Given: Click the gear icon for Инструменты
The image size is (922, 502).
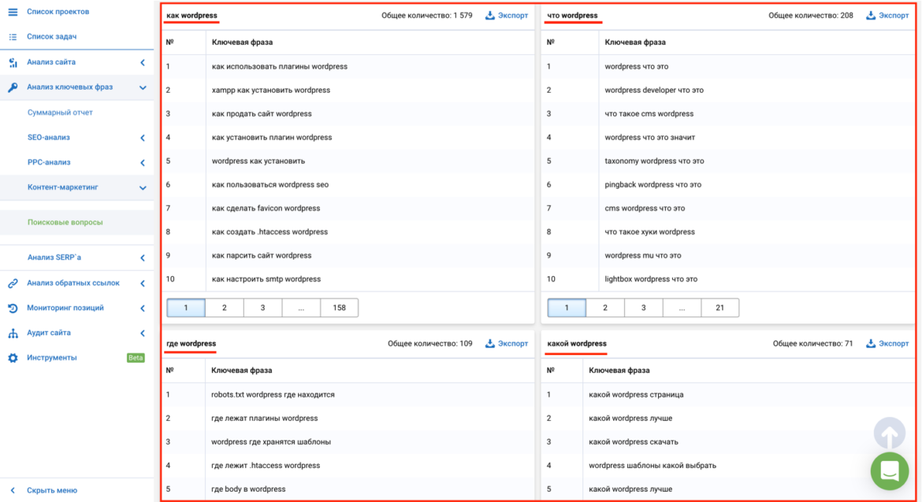Looking at the screenshot, I should (13, 357).
